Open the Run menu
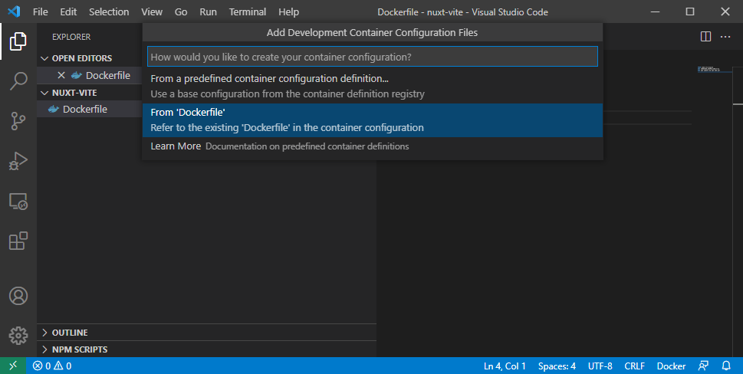 (x=208, y=11)
